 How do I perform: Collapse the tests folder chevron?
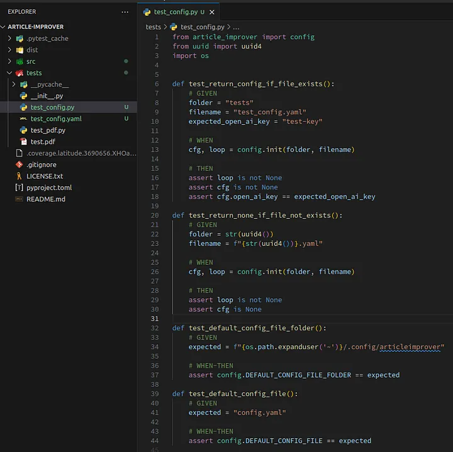point(9,72)
